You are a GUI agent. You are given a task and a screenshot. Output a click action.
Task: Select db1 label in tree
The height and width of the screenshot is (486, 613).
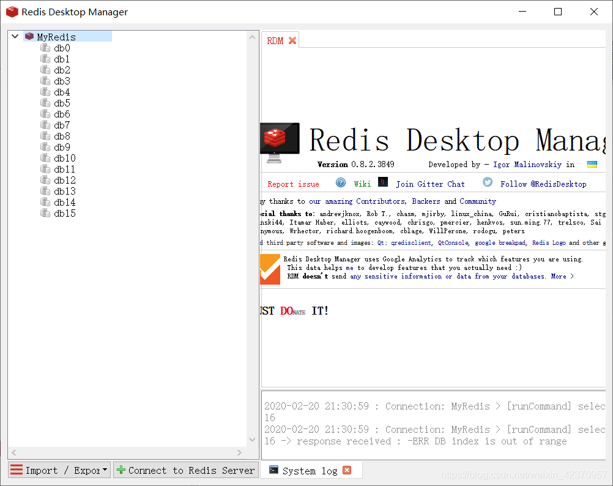click(x=62, y=59)
